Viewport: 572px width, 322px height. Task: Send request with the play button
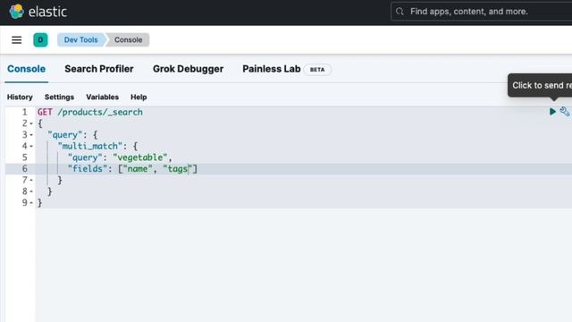pos(552,111)
